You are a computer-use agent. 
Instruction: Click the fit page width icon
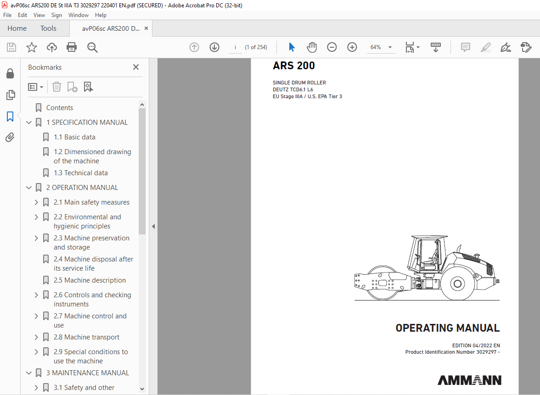coord(410,47)
